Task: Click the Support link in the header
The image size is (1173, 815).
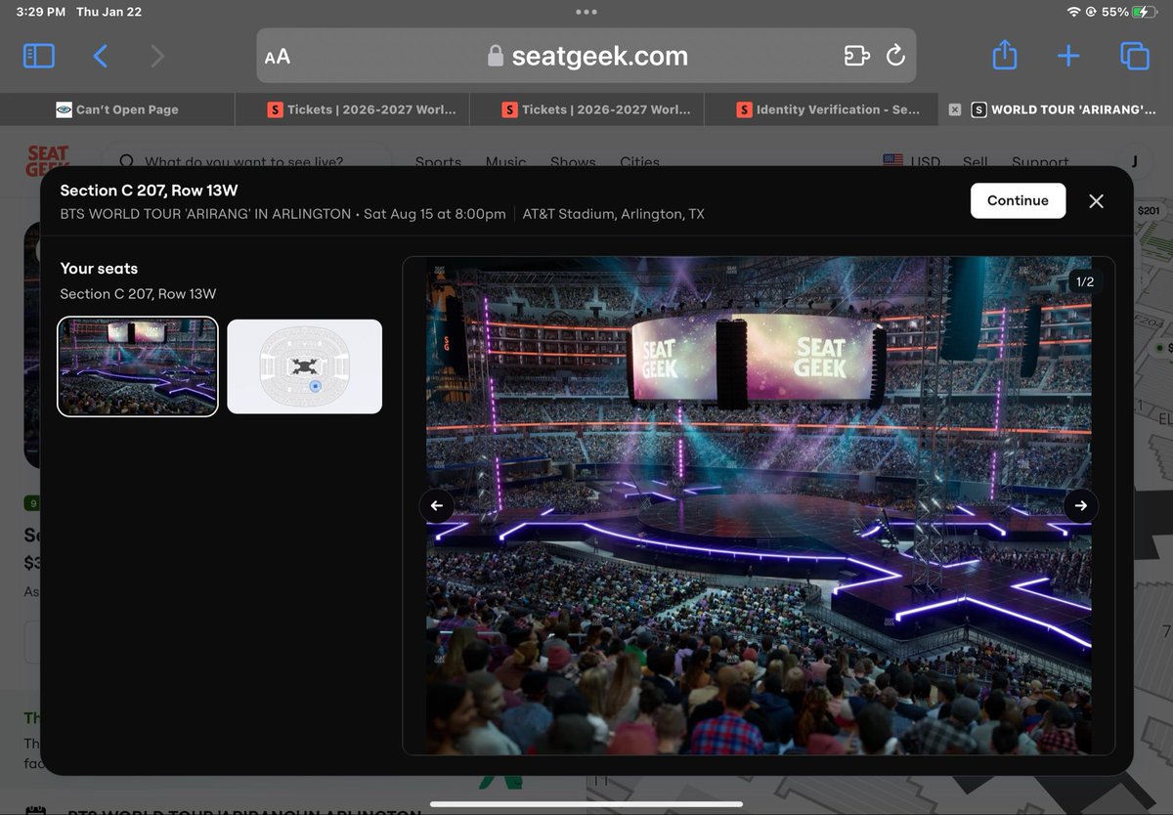Action: 1040,162
